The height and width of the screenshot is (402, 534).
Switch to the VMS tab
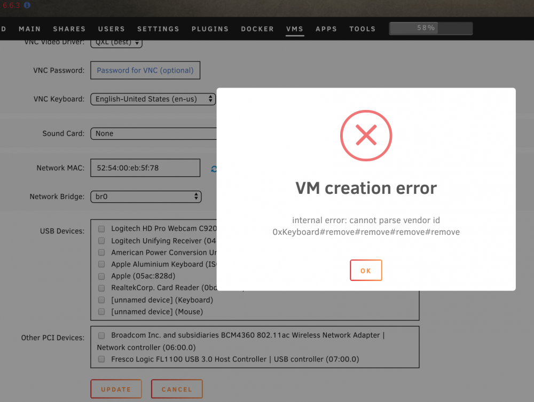(x=295, y=29)
